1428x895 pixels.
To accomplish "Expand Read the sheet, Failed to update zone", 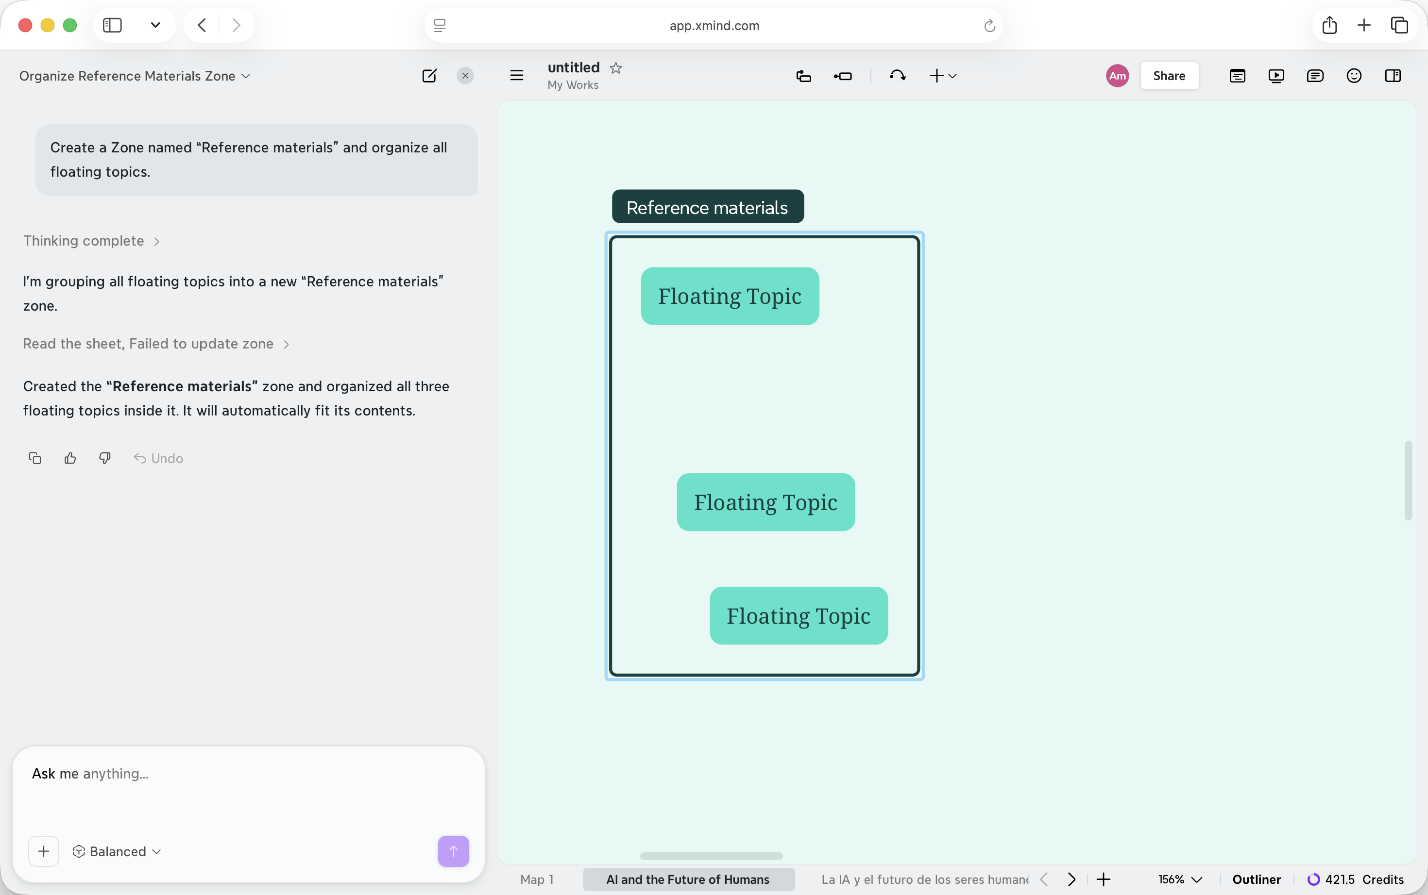I will (156, 344).
